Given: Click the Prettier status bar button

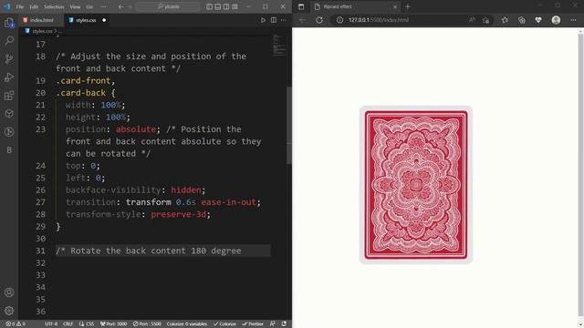Looking at the screenshot, I should (x=253, y=324).
